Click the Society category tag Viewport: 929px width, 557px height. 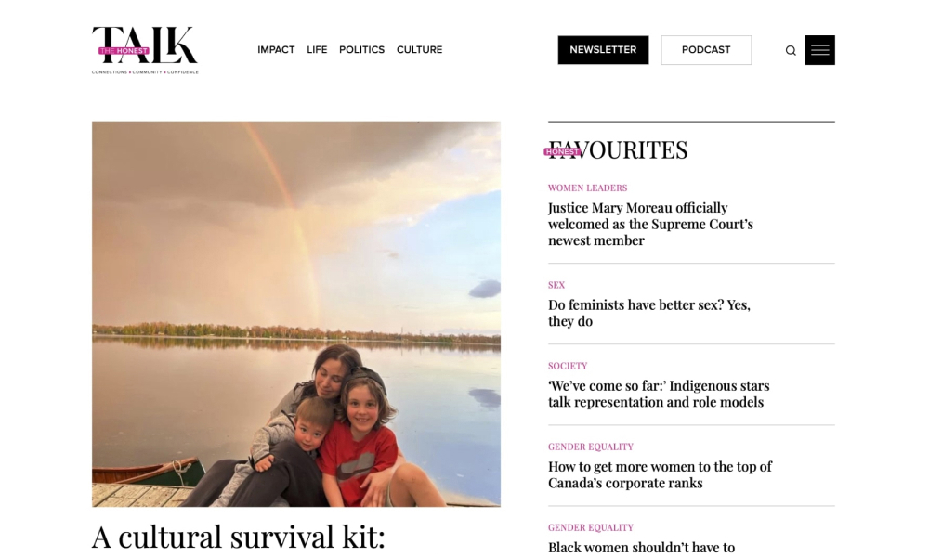tap(568, 367)
